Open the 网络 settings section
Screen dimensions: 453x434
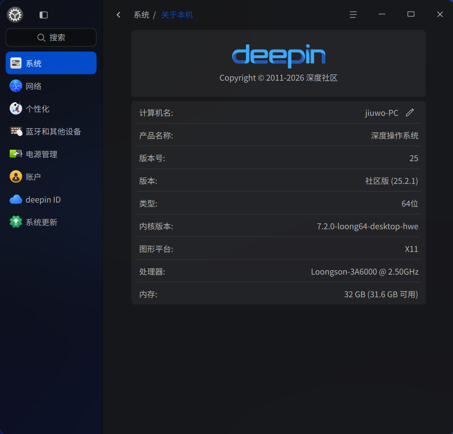(x=51, y=86)
